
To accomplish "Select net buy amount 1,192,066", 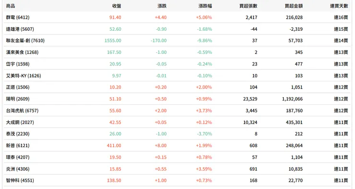I will (292, 99).
